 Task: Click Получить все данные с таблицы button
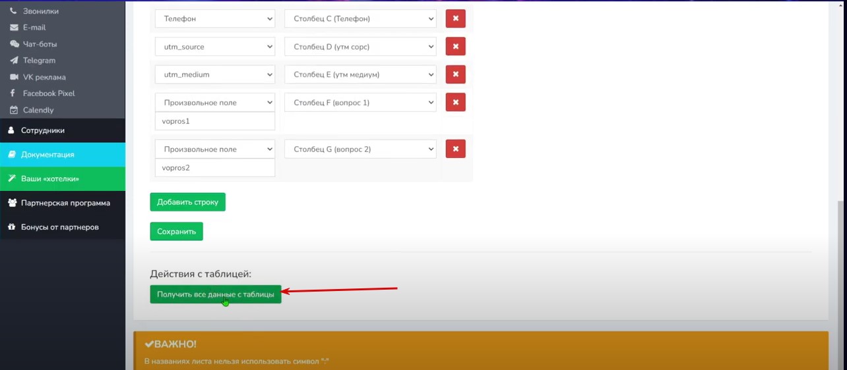pyautogui.click(x=215, y=294)
